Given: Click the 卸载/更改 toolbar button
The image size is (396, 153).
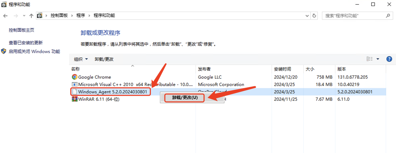Looking at the screenshot, I should coord(104,59).
